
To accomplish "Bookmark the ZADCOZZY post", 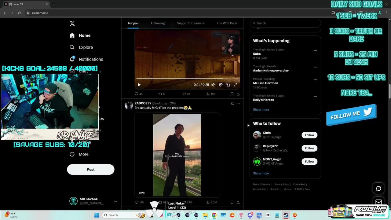I will [232, 202].
